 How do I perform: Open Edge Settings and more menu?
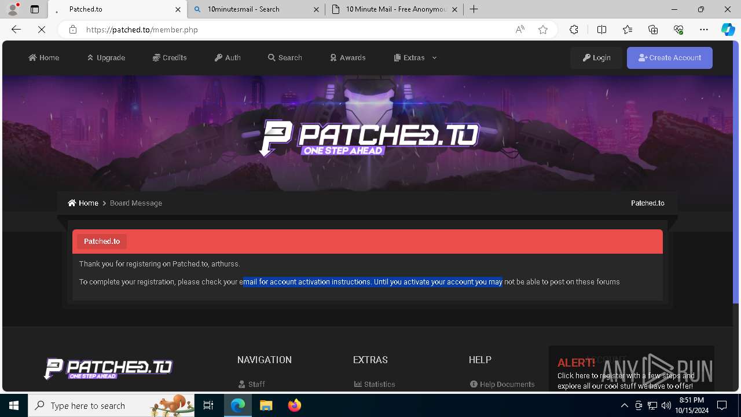(x=704, y=30)
